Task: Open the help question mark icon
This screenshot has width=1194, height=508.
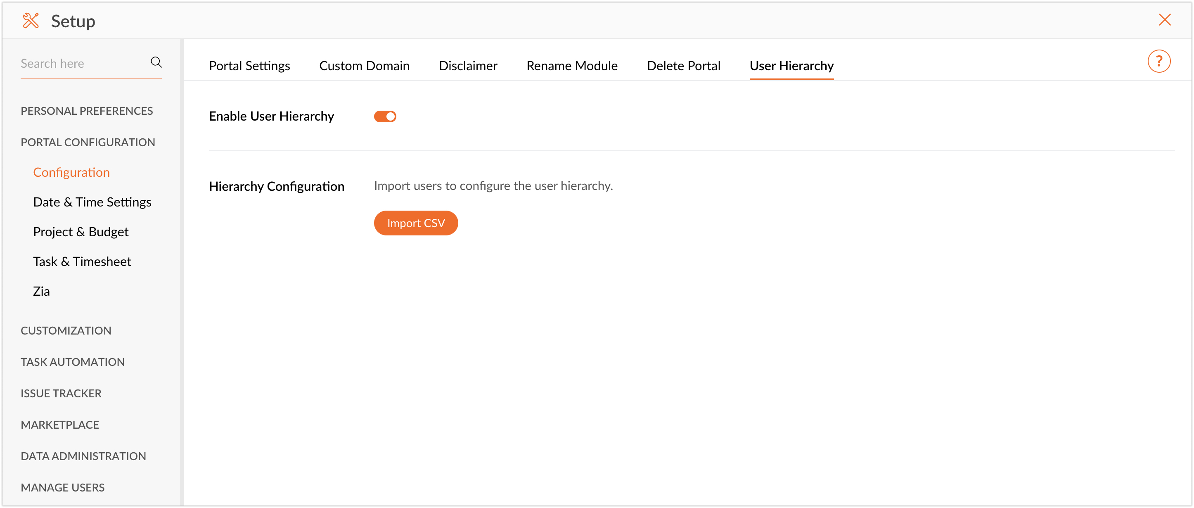Action: [1158, 61]
